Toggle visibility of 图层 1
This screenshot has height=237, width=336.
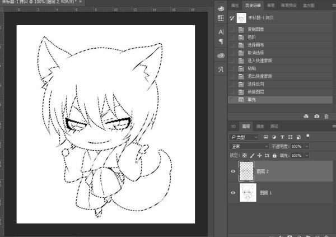(x=233, y=193)
